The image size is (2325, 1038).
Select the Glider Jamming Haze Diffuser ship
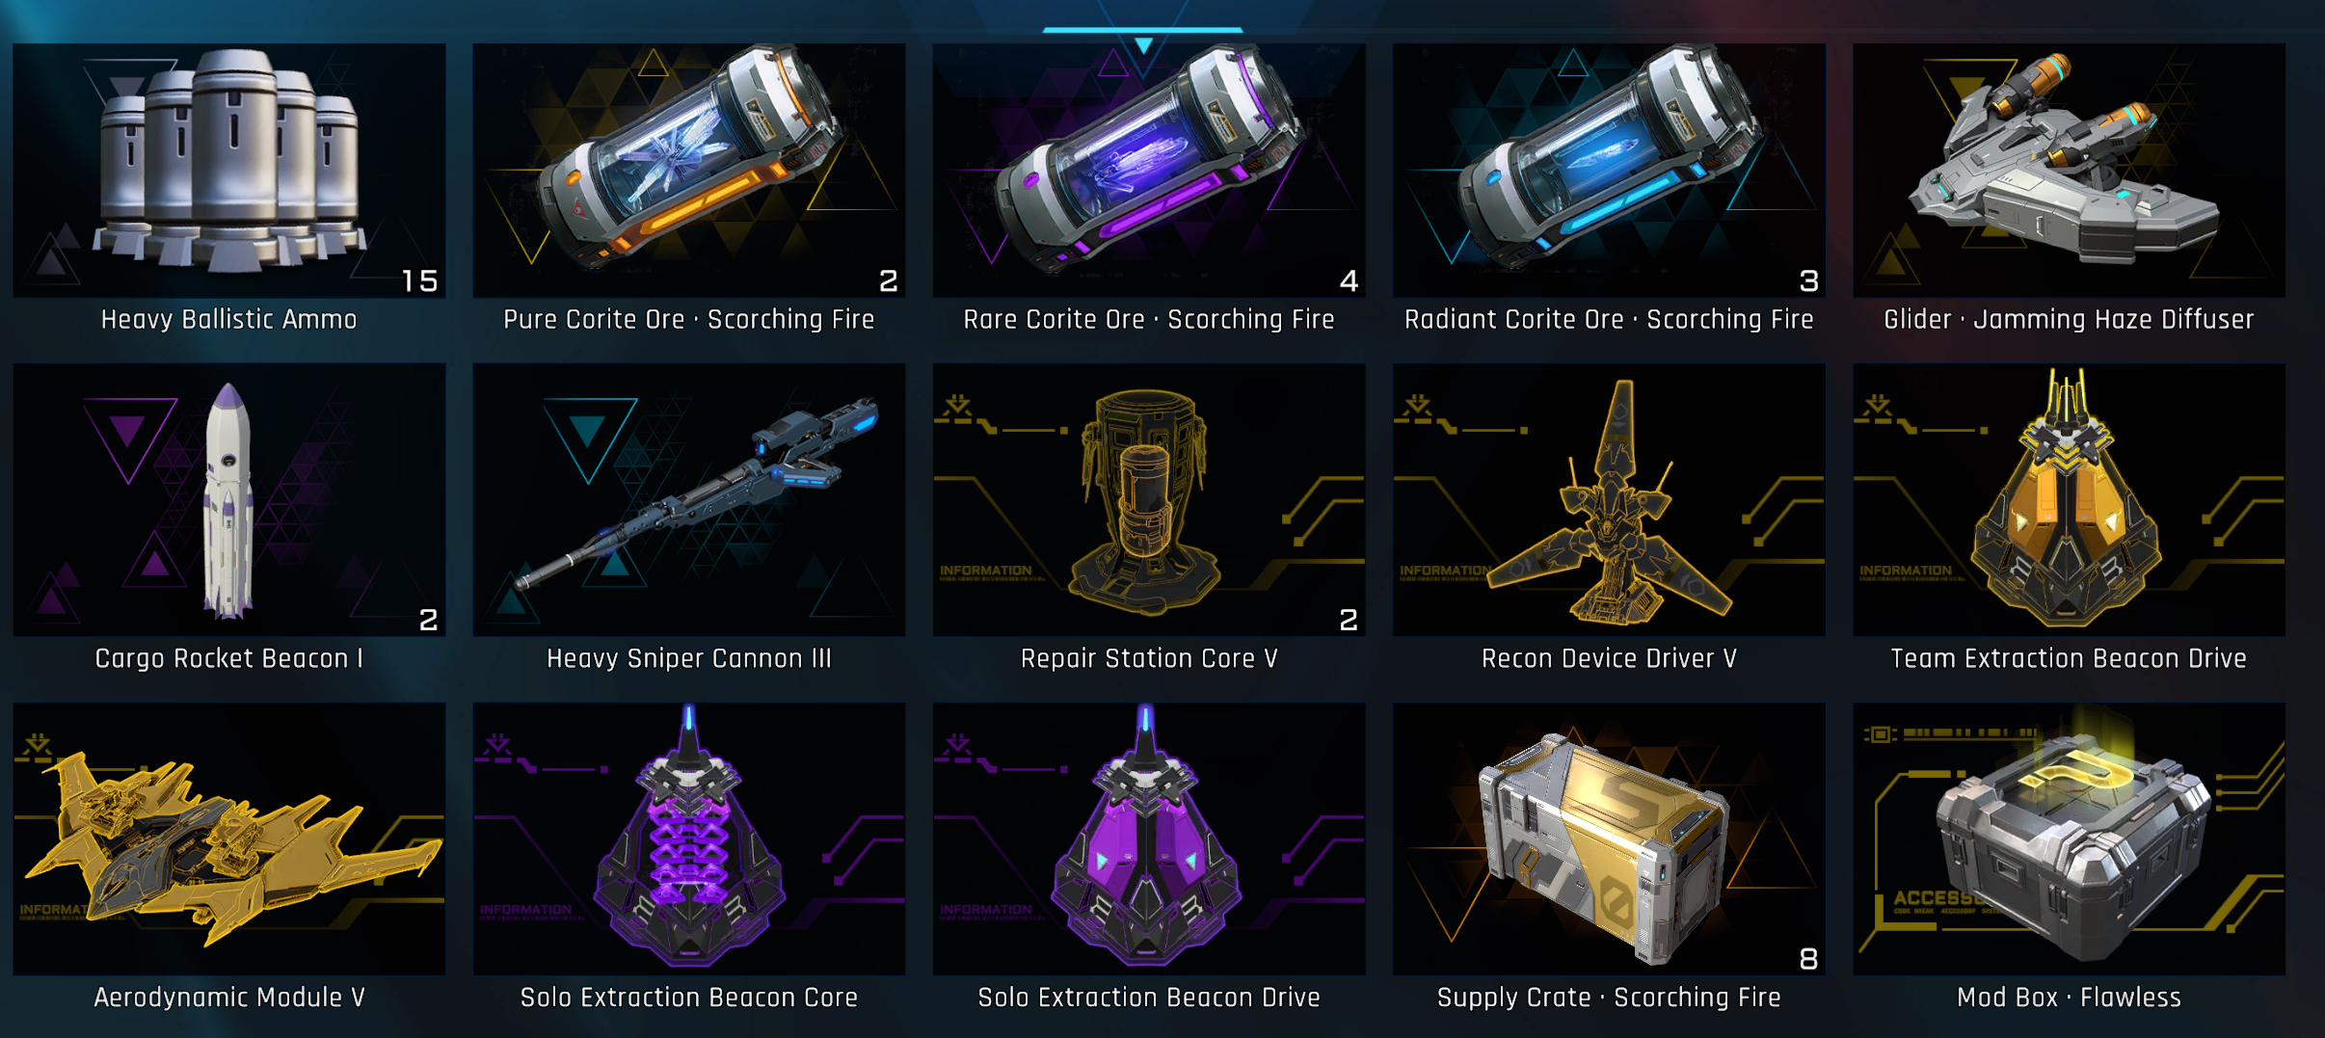click(2069, 171)
